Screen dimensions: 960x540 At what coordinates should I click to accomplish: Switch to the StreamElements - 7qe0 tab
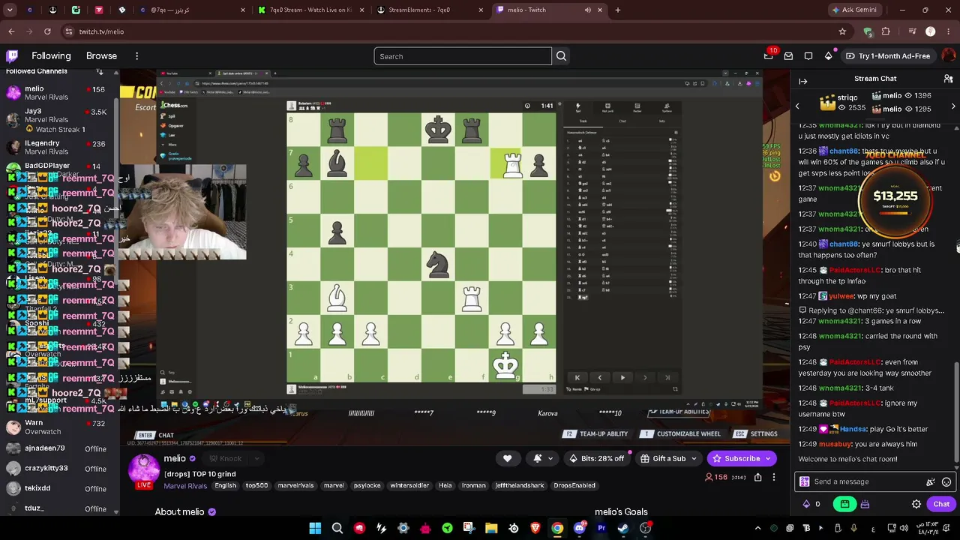(x=429, y=10)
